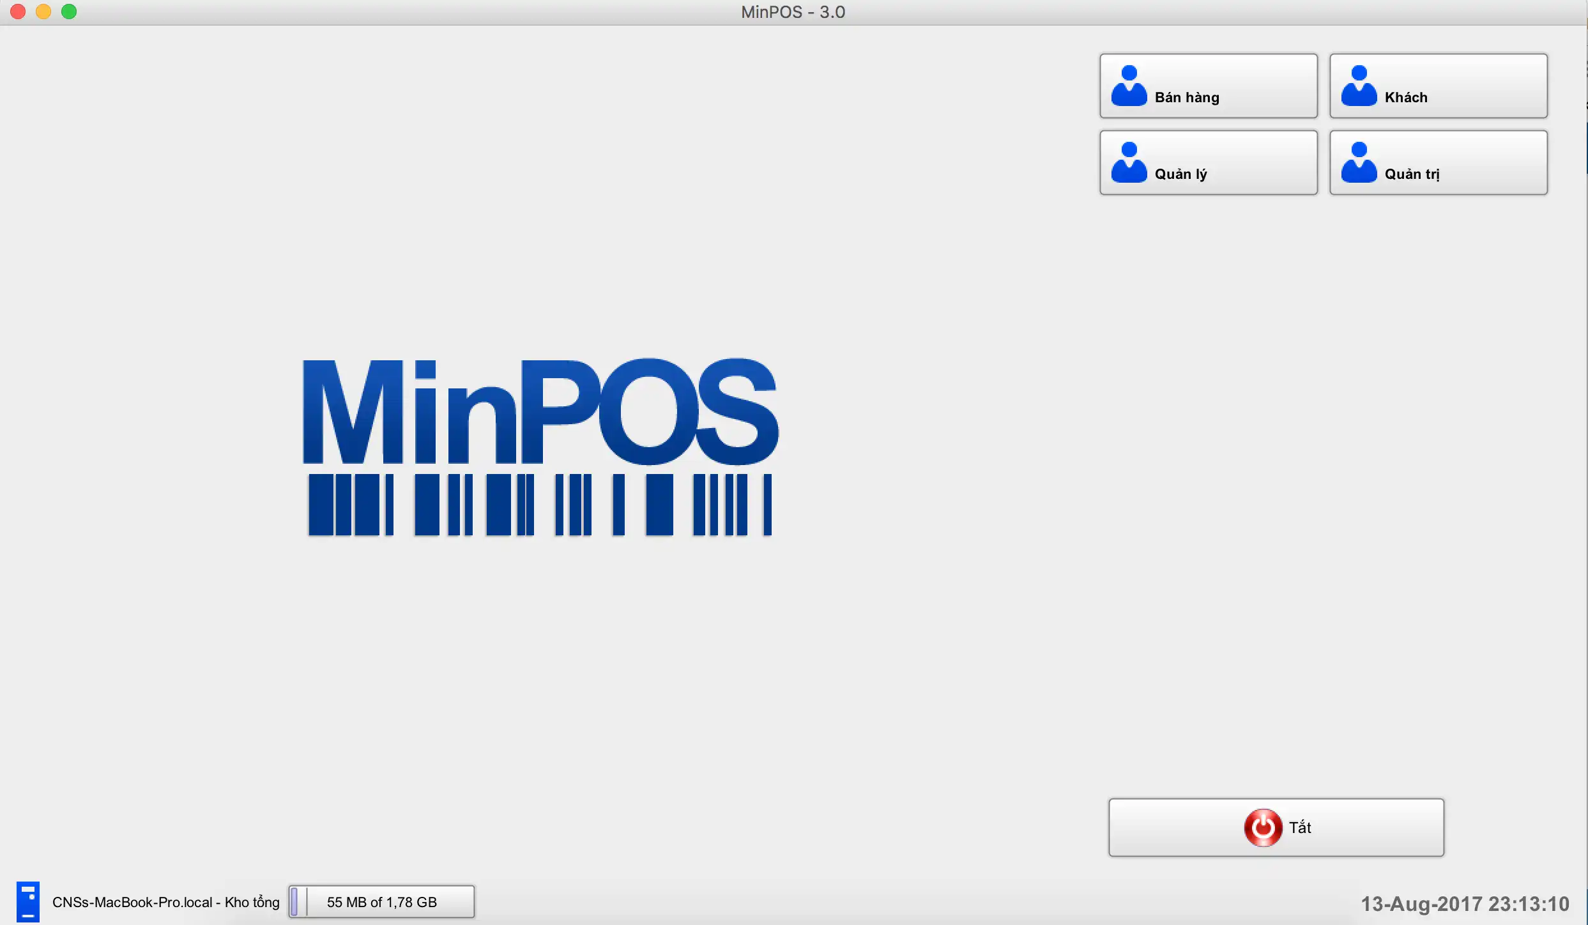
Task: Minimize the MinPOS window
Action: pos(43,11)
